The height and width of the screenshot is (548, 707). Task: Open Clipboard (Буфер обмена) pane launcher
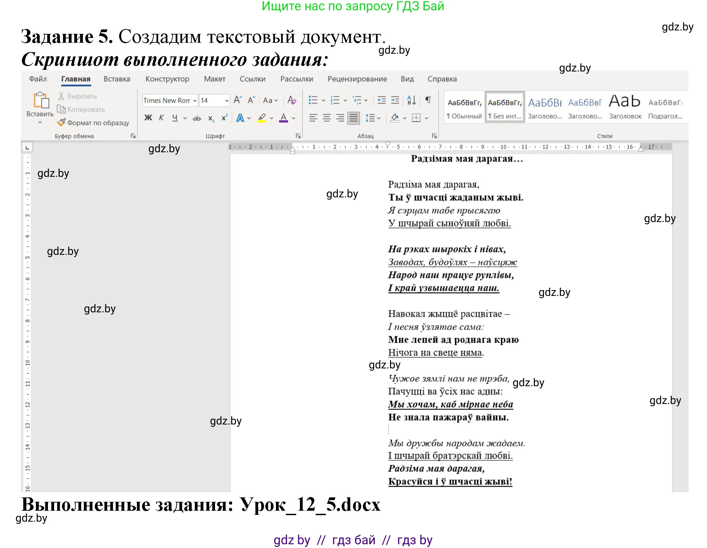point(133,136)
